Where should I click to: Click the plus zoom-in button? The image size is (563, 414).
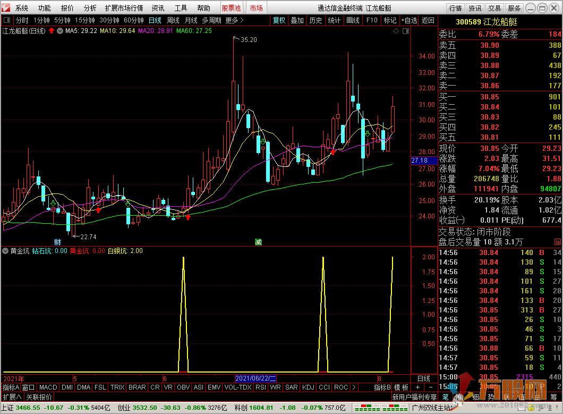417,387
